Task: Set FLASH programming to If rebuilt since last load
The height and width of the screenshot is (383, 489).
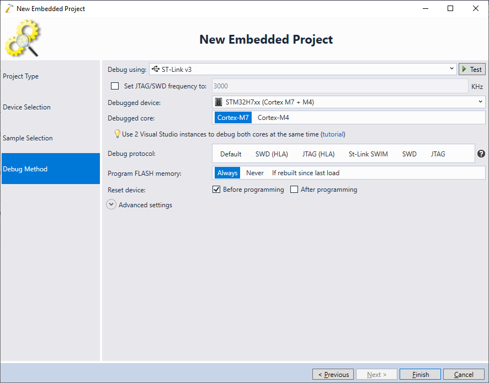Action: point(306,173)
